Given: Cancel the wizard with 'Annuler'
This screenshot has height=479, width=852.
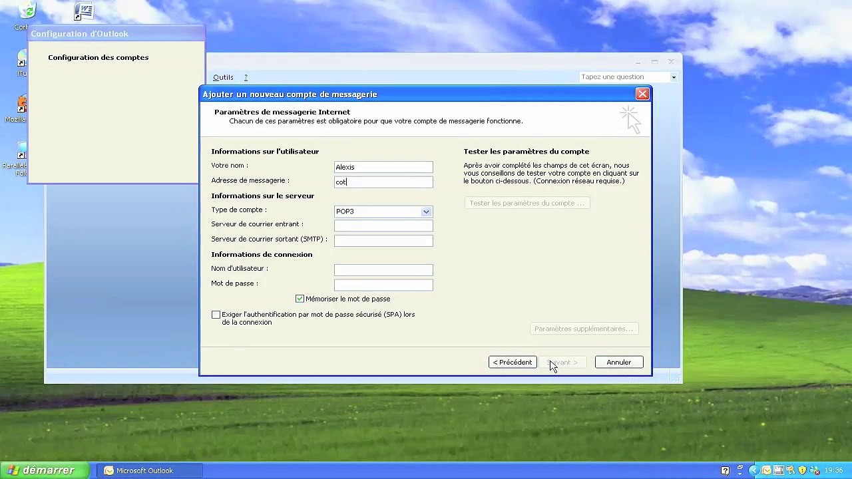Looking at the screenshot, I should pyautogui.click(x=619, y=363).
